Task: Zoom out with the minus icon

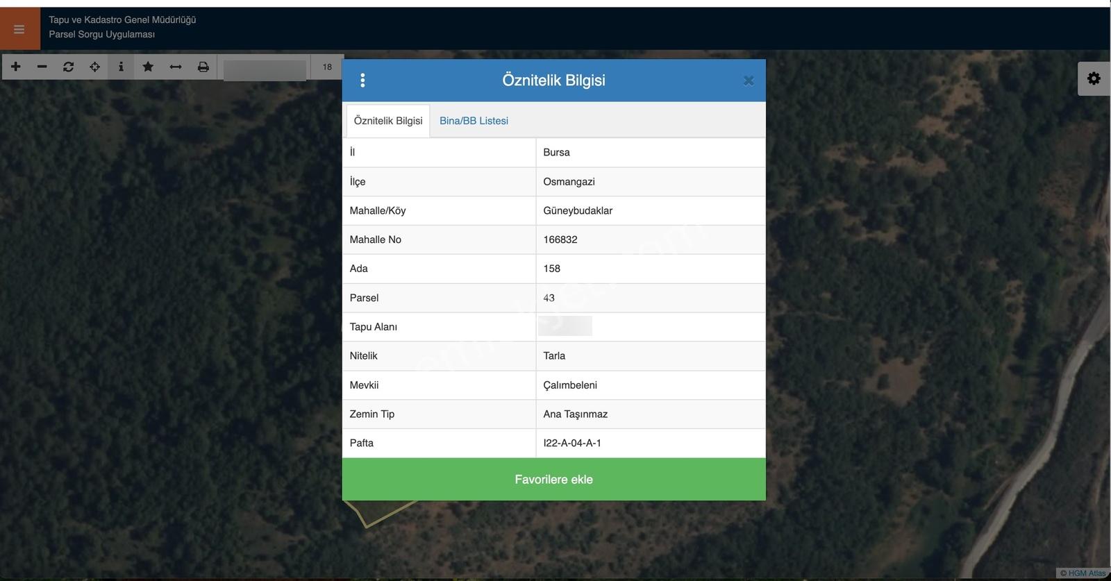Action: [42, 67]
